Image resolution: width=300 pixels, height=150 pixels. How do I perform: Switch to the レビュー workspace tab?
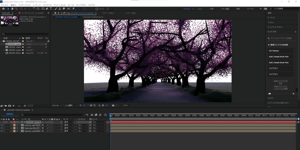tap(200, 9)
